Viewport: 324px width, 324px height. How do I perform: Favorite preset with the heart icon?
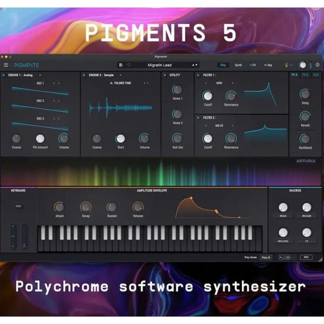(129, 65)
